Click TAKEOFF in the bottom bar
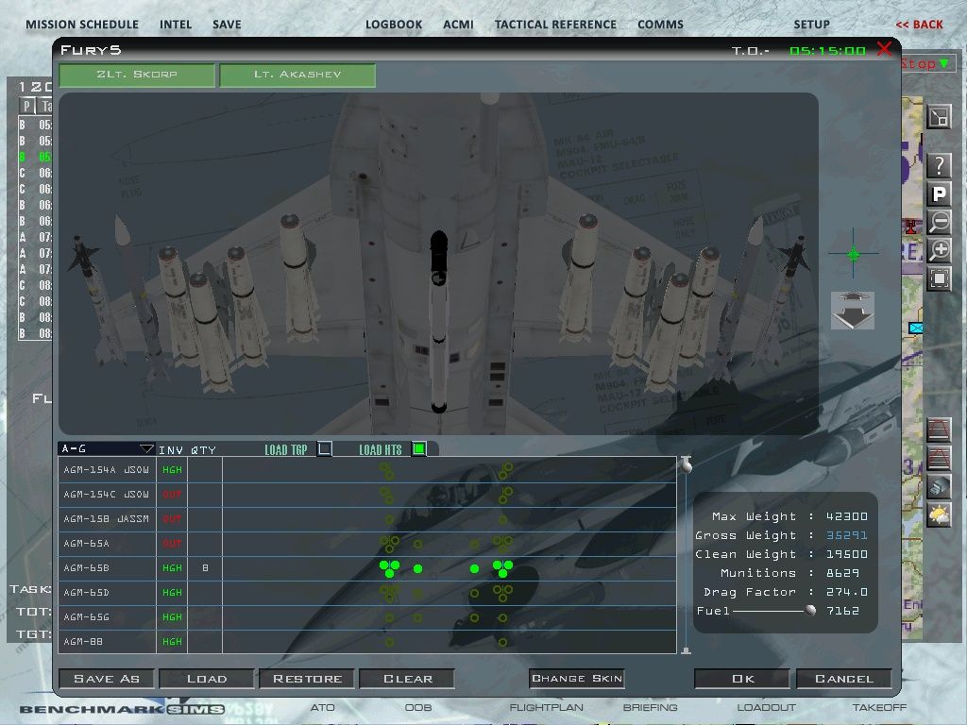 click(x=879, y=707)
